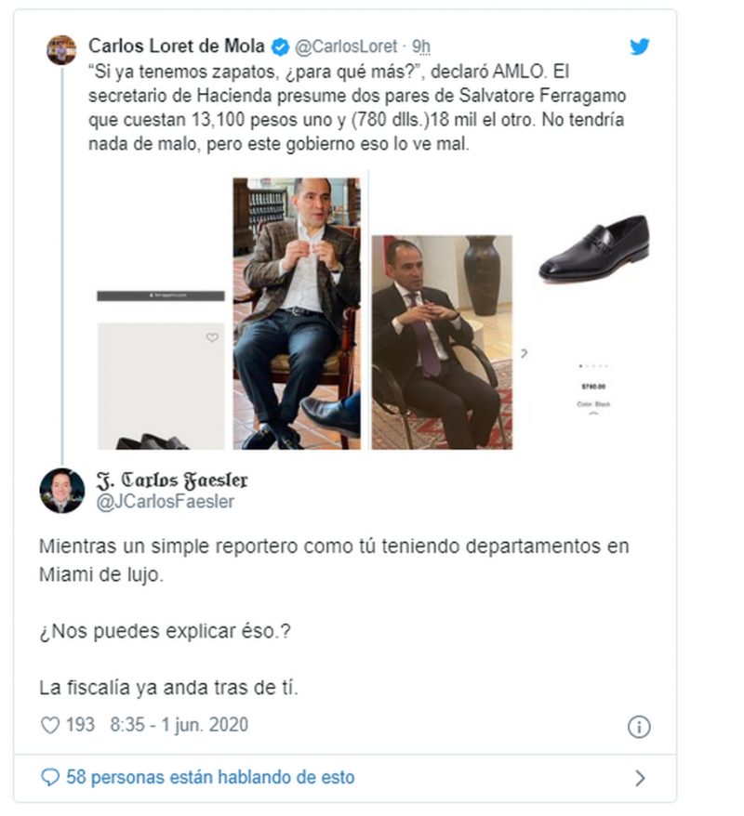The width and height of the screenshot is (744, 816).
Task: Open the 8:35 - 1 jun. 2020 timestamp
Action: (179, 724)
